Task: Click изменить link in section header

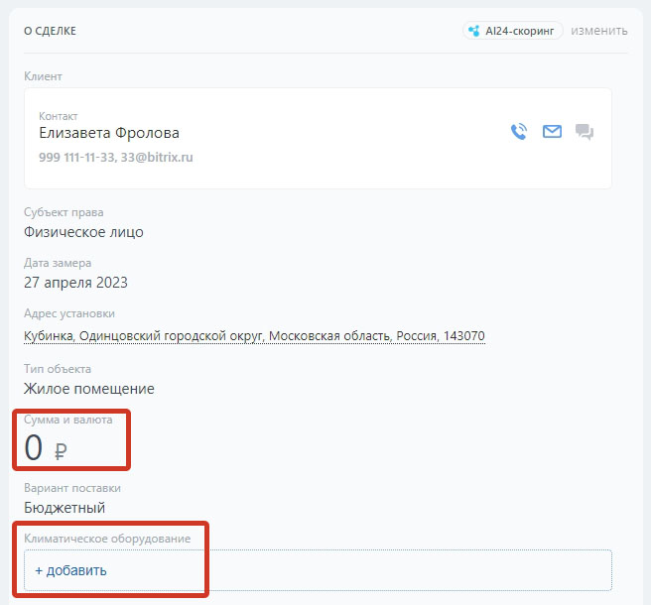Action: [599, 31]
